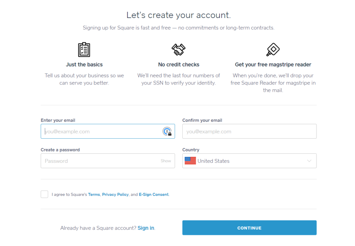Click the Confirm your email field

click(249, 131)
